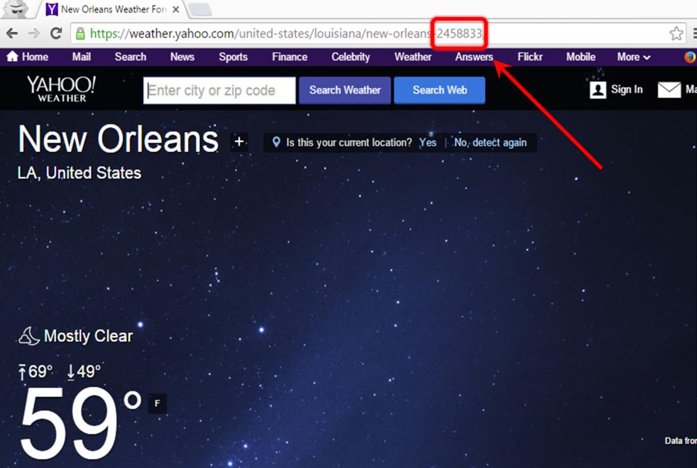The width and height of the screenshot is (697, 468).
Task: Expand the More dropdown in navbar
Action: click(x=633, y=57)
